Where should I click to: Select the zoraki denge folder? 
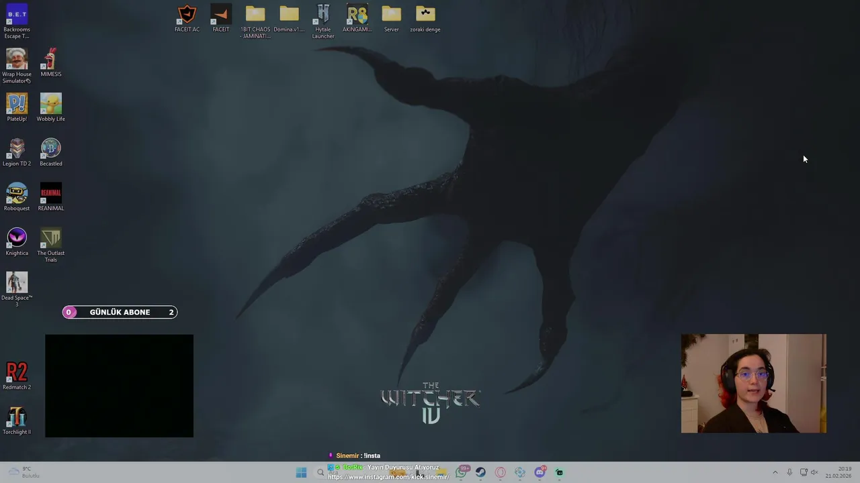click(425, 18)
